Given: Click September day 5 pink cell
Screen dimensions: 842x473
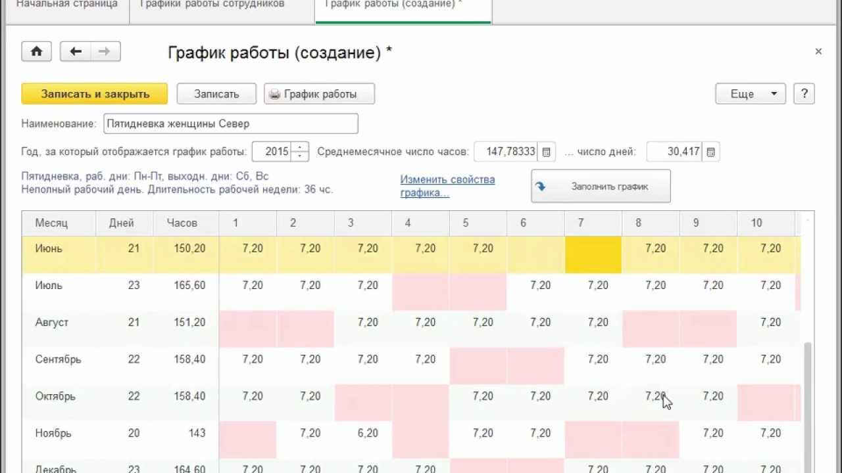Looking at the screenshot, I should pos(478,365).
